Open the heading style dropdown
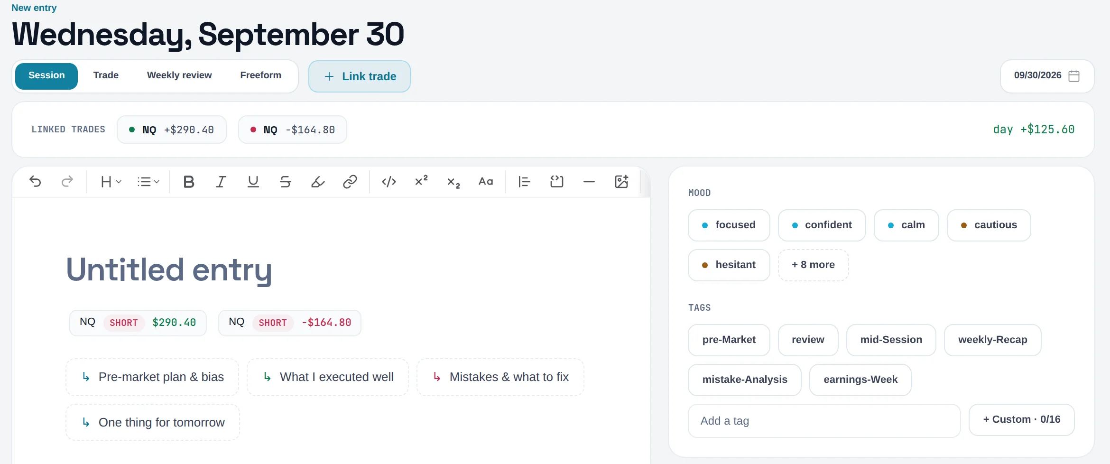Screen dimensions: 1110x464 [x=111, y=182]
